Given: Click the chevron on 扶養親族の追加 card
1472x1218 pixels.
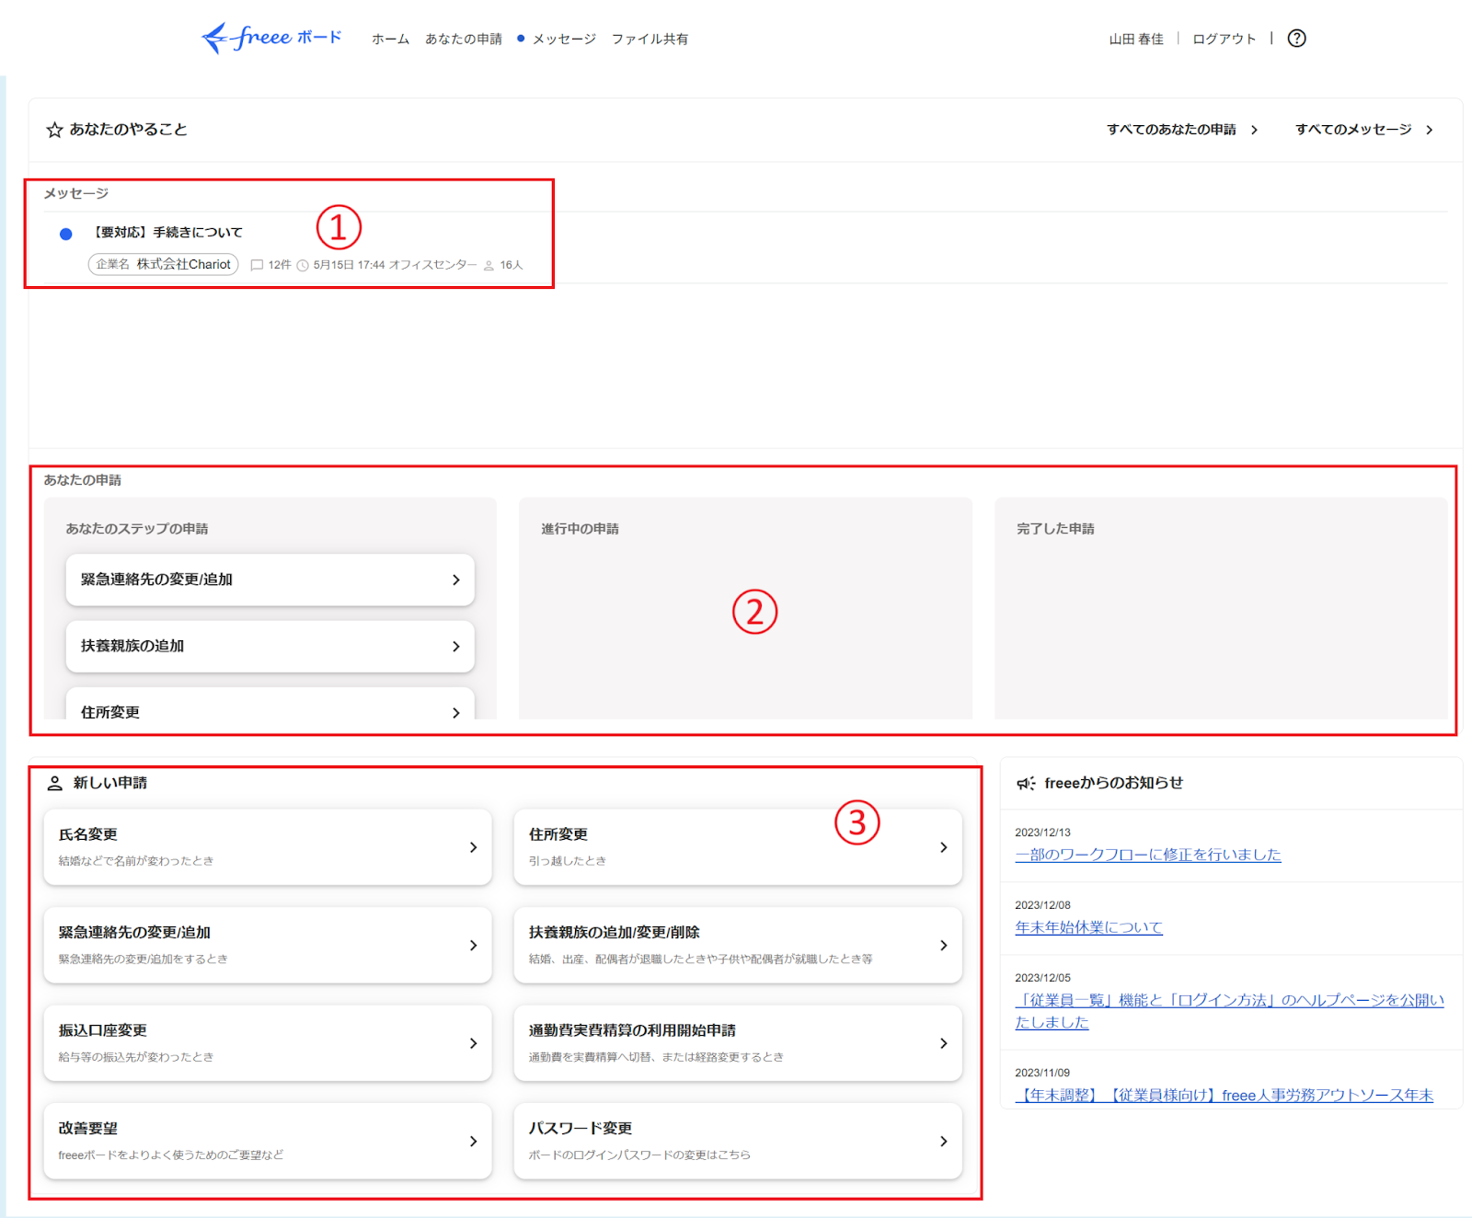Looking at the screenshot, I should tap(455, 647).
